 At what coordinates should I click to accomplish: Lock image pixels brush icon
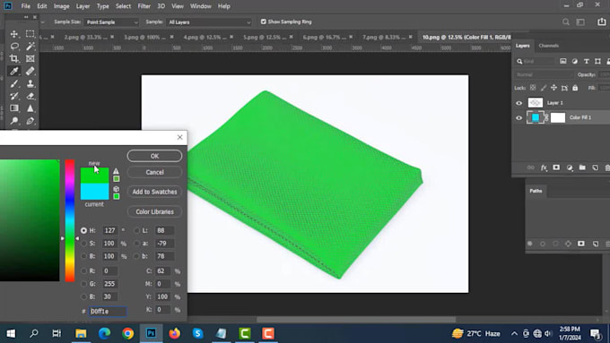tap(544, 88)
